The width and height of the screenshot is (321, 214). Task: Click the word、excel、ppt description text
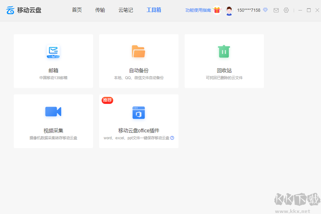point(136,138)
